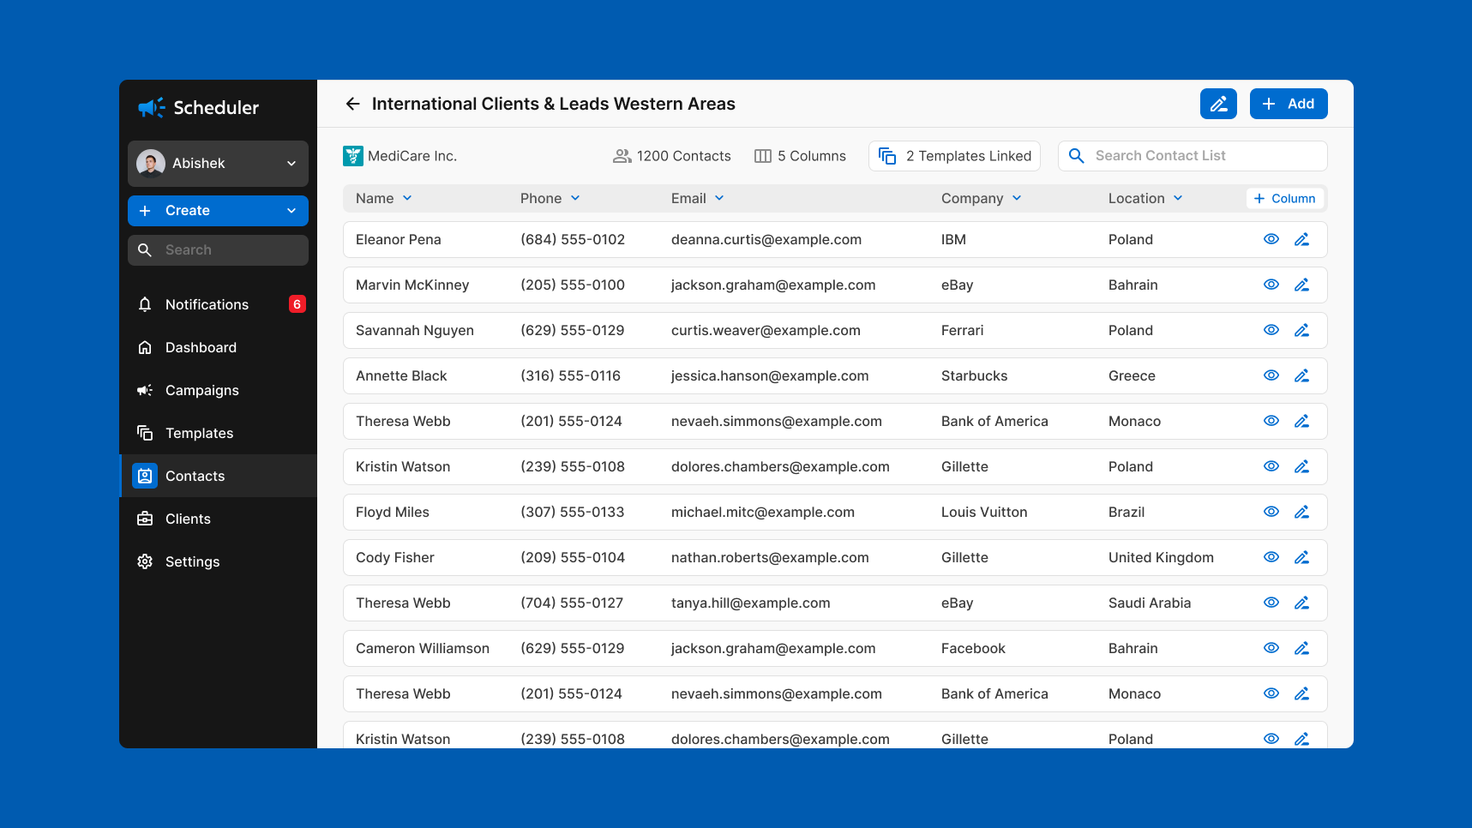Select the Scheduler megaphone logo icon

(x=150, y=107)
